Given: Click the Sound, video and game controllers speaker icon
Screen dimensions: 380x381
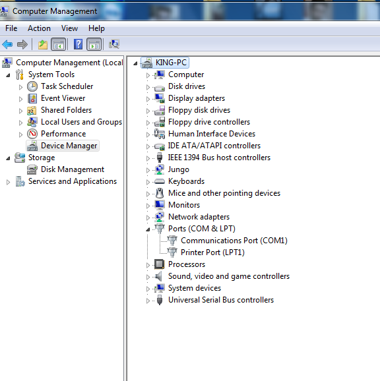Looking at the screenshot, I should point(159,276).
